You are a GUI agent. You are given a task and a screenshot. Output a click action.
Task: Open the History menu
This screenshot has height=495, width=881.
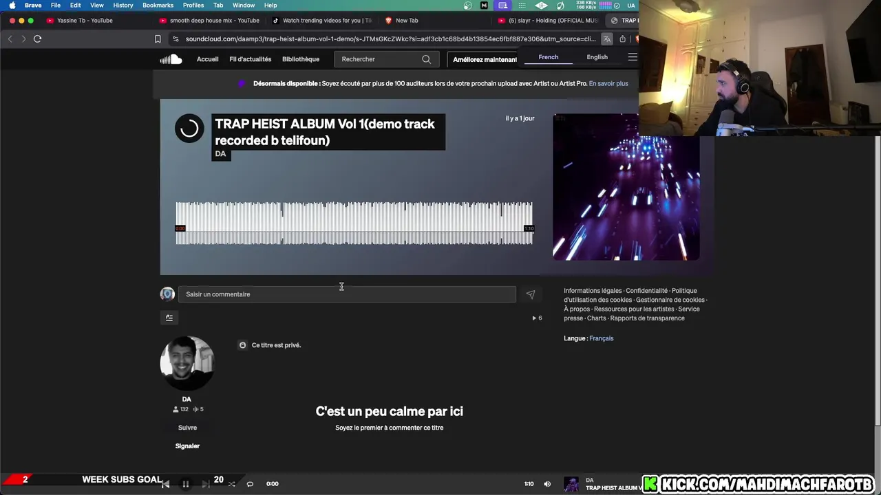tap(123, 5)
